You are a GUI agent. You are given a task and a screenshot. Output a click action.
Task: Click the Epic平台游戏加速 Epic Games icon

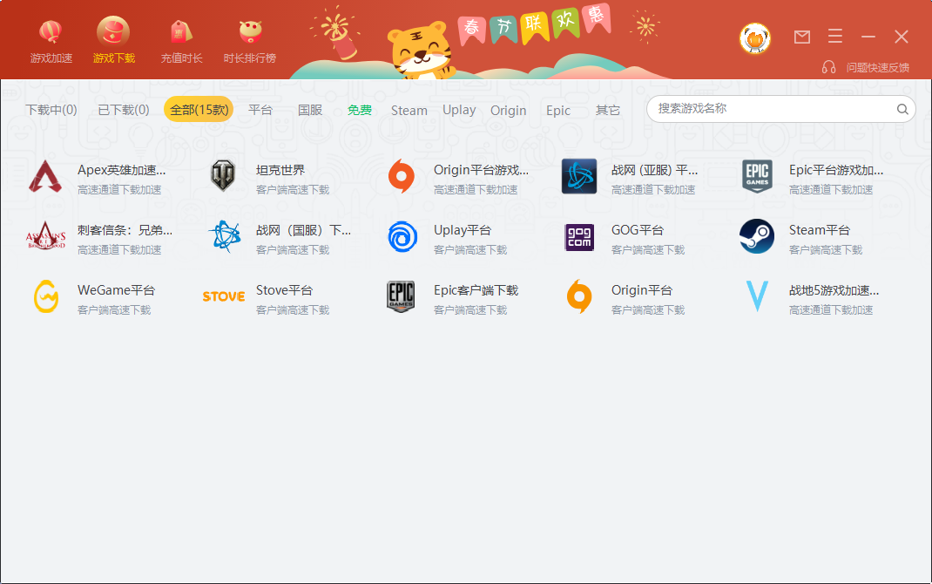(757, 176)
